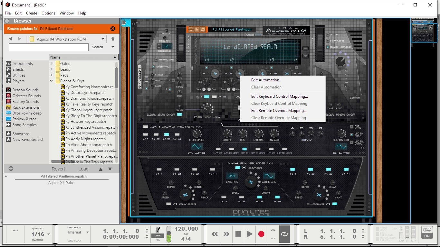The image size is (440, 247).
Task: Enable the Air effect button
Action: (x=328, y=35)
